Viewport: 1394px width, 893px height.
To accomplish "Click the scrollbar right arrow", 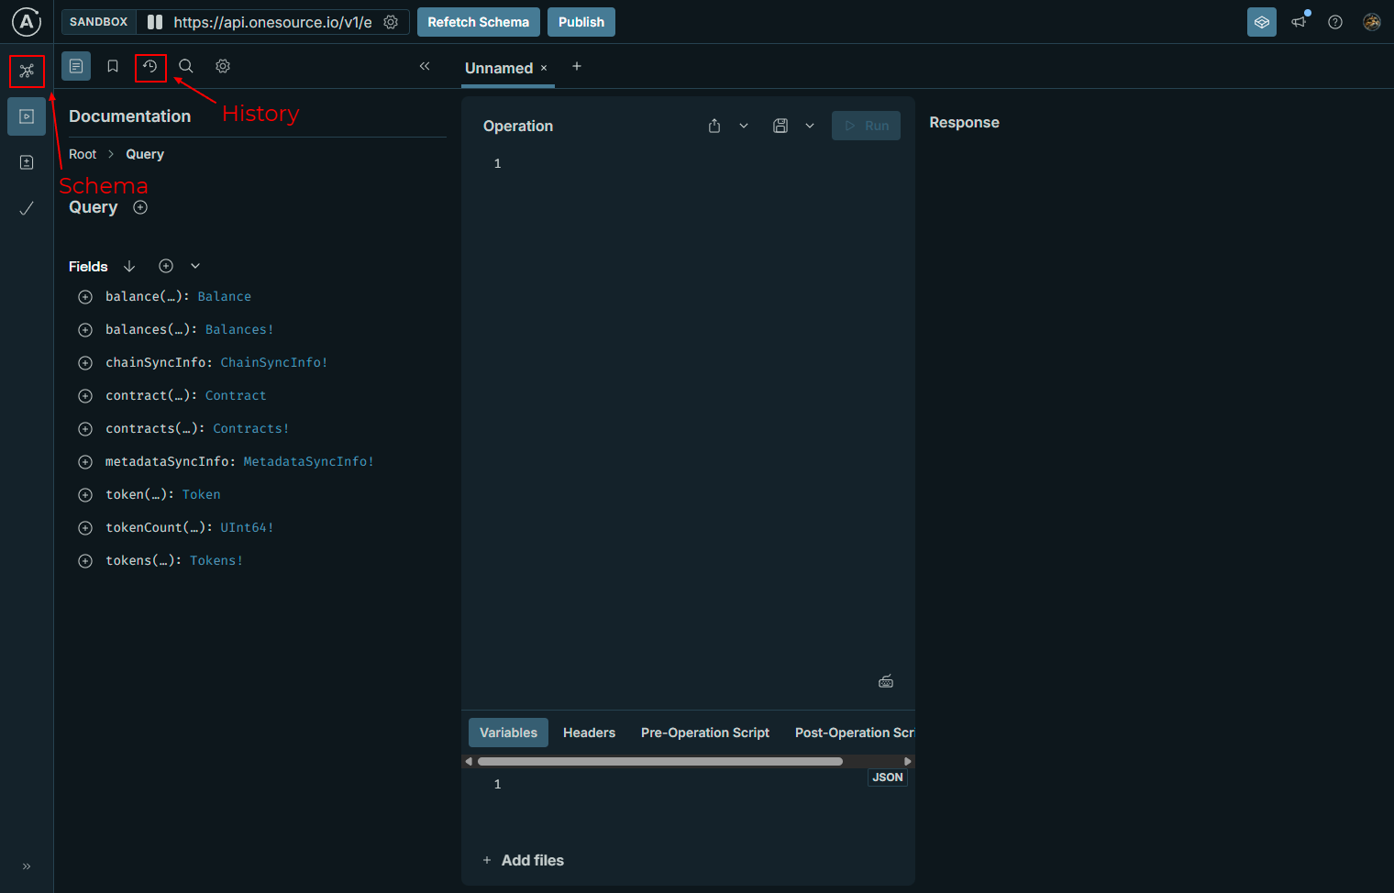I will [908, 761].
